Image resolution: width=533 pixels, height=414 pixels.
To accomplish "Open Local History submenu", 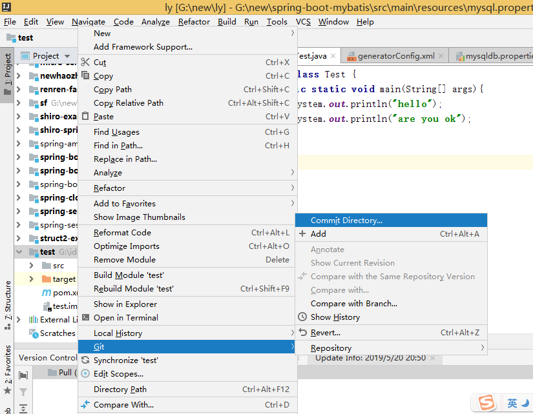I will click(x=187, y=333).
